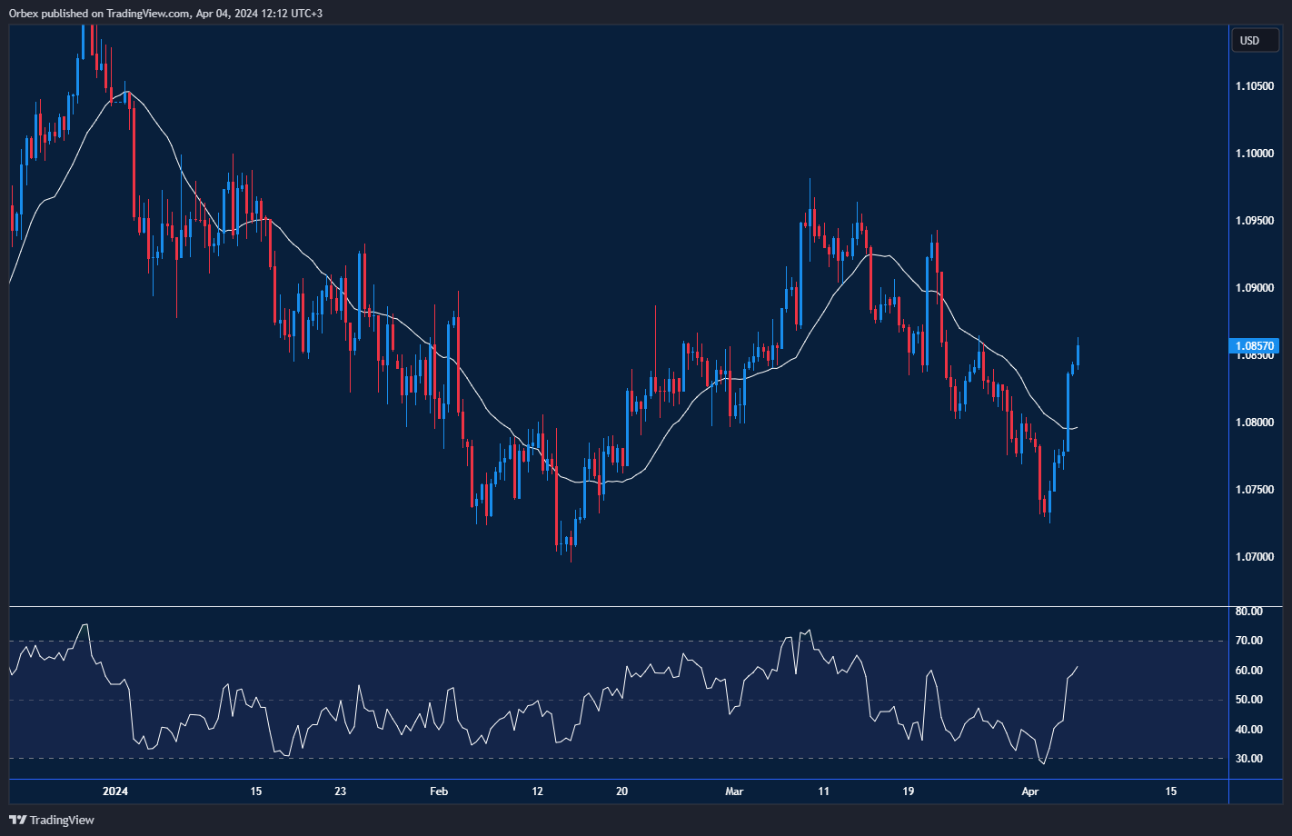Click the Orbex published on TradingView.com header text
The image size is (1292, 836).
(x=165, y=13)
